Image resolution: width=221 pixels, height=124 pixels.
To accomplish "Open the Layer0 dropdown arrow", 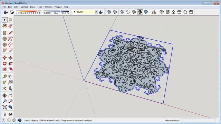I will pyautogui.click(x=97, y=12).
